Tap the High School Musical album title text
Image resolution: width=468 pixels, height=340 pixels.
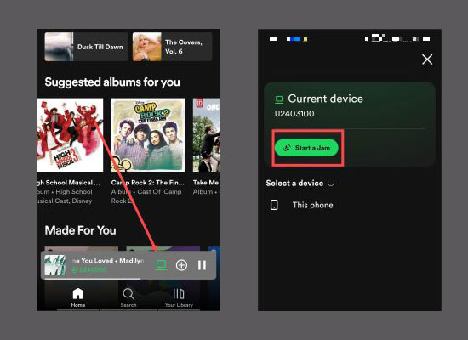click(68, 182)
